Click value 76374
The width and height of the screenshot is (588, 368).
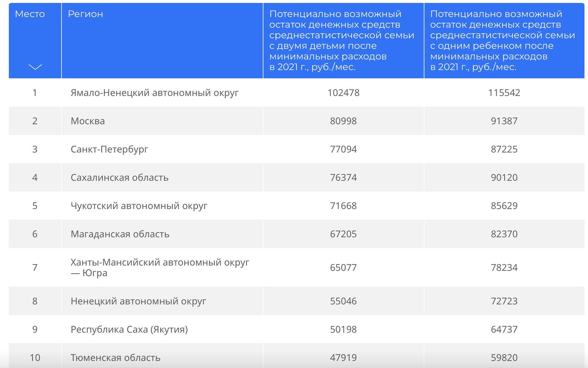(x=343, y=178)
